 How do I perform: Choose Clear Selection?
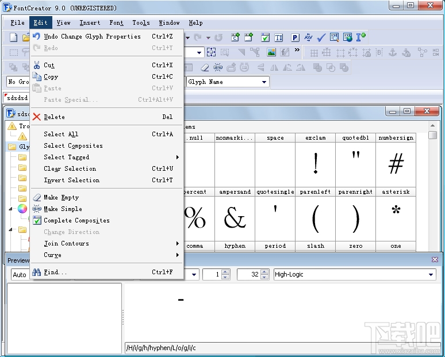(x=107, y=168)
